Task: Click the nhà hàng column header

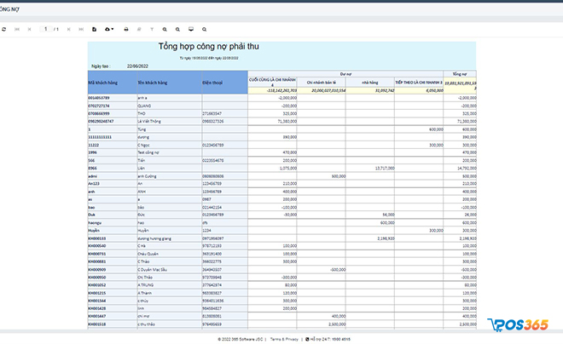Action: click(x=370, y=82)
